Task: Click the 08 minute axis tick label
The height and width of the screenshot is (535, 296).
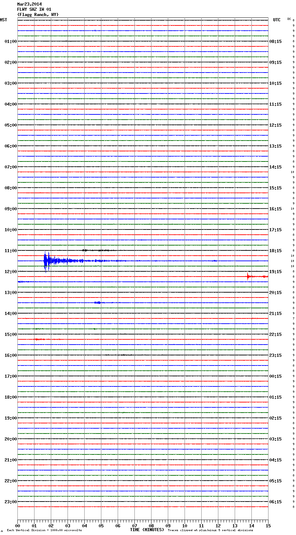Action: (151, 526)
